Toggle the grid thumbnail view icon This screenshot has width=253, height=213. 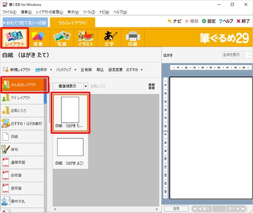point(151,86)
